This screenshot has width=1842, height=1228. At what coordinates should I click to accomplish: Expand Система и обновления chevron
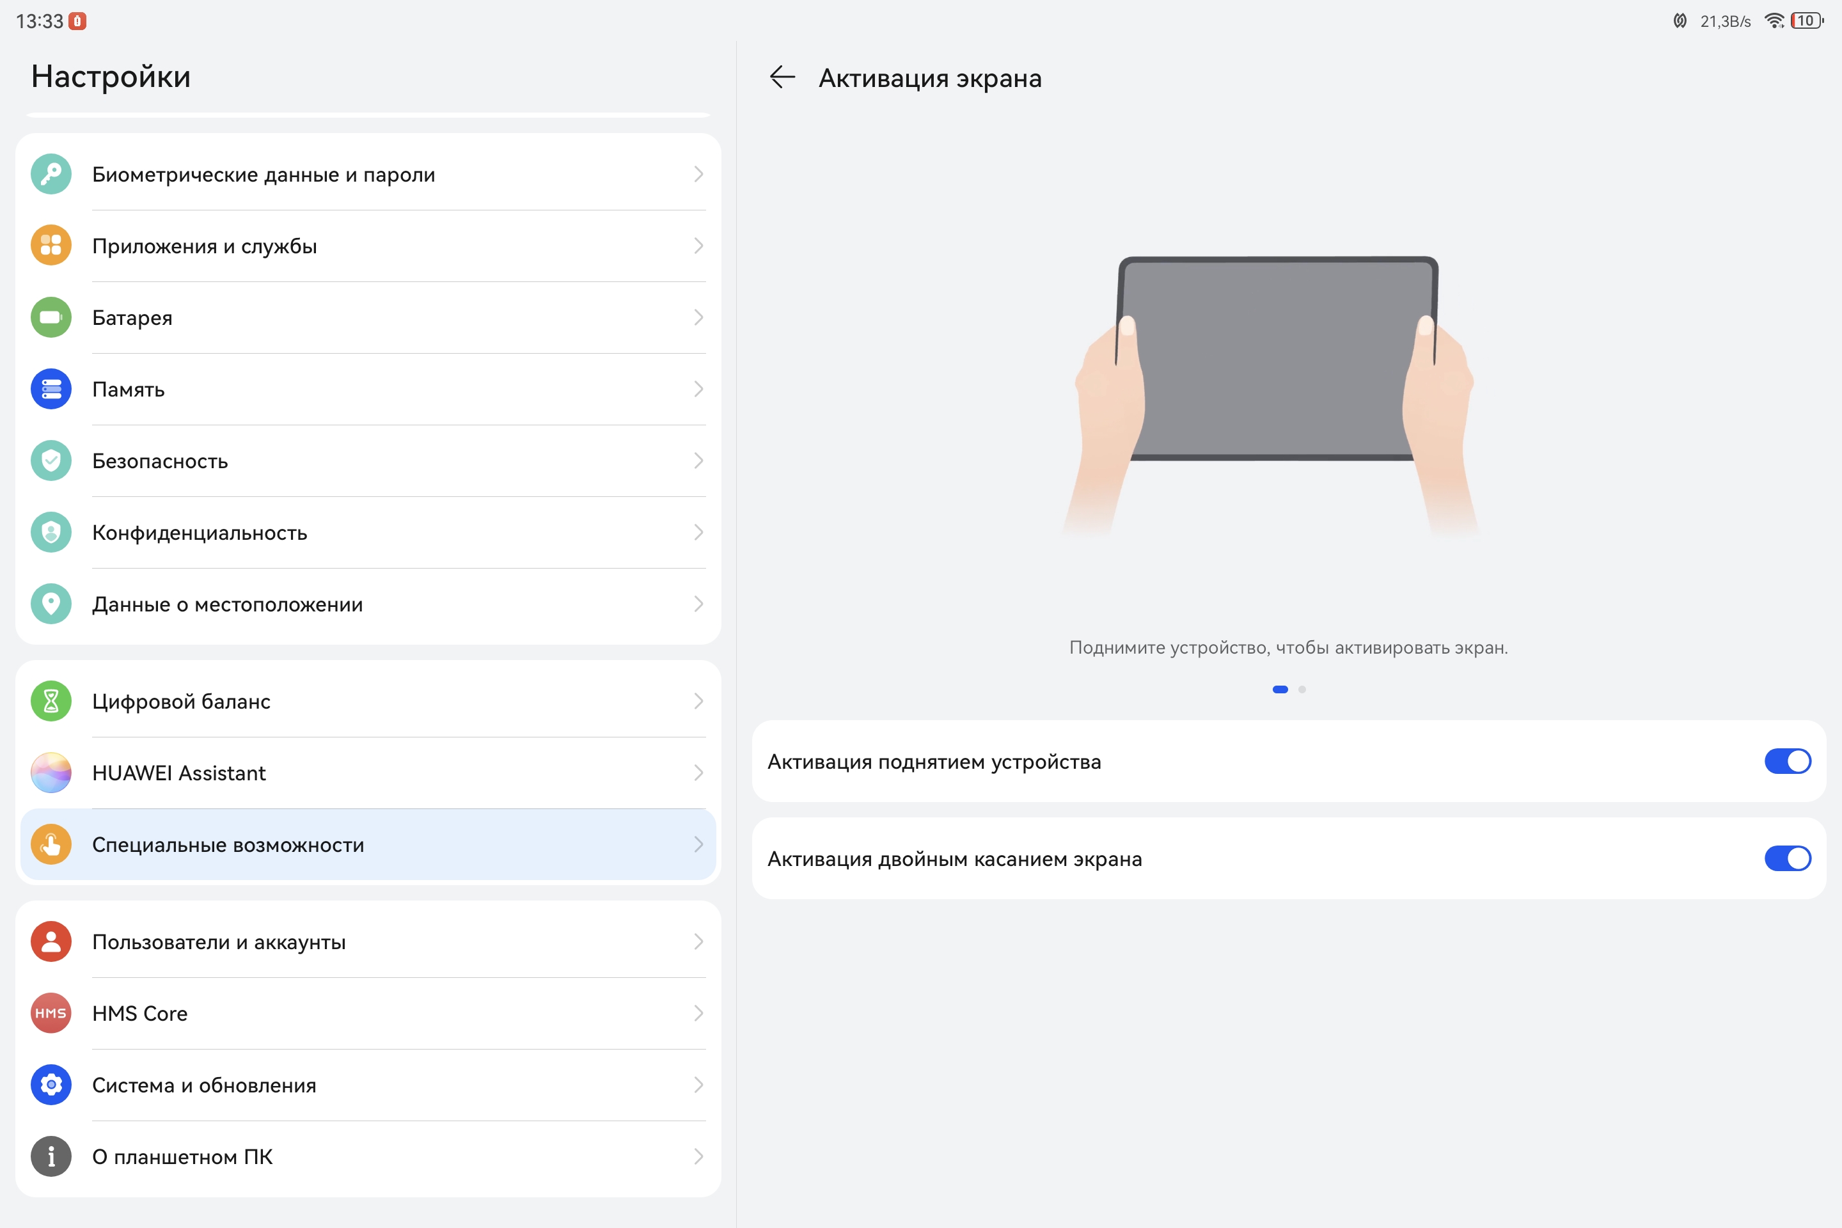pos(698,1085)
